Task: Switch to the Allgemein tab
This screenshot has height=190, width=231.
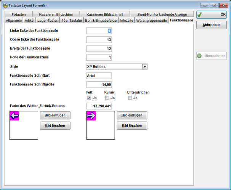Action: [14, 21]
